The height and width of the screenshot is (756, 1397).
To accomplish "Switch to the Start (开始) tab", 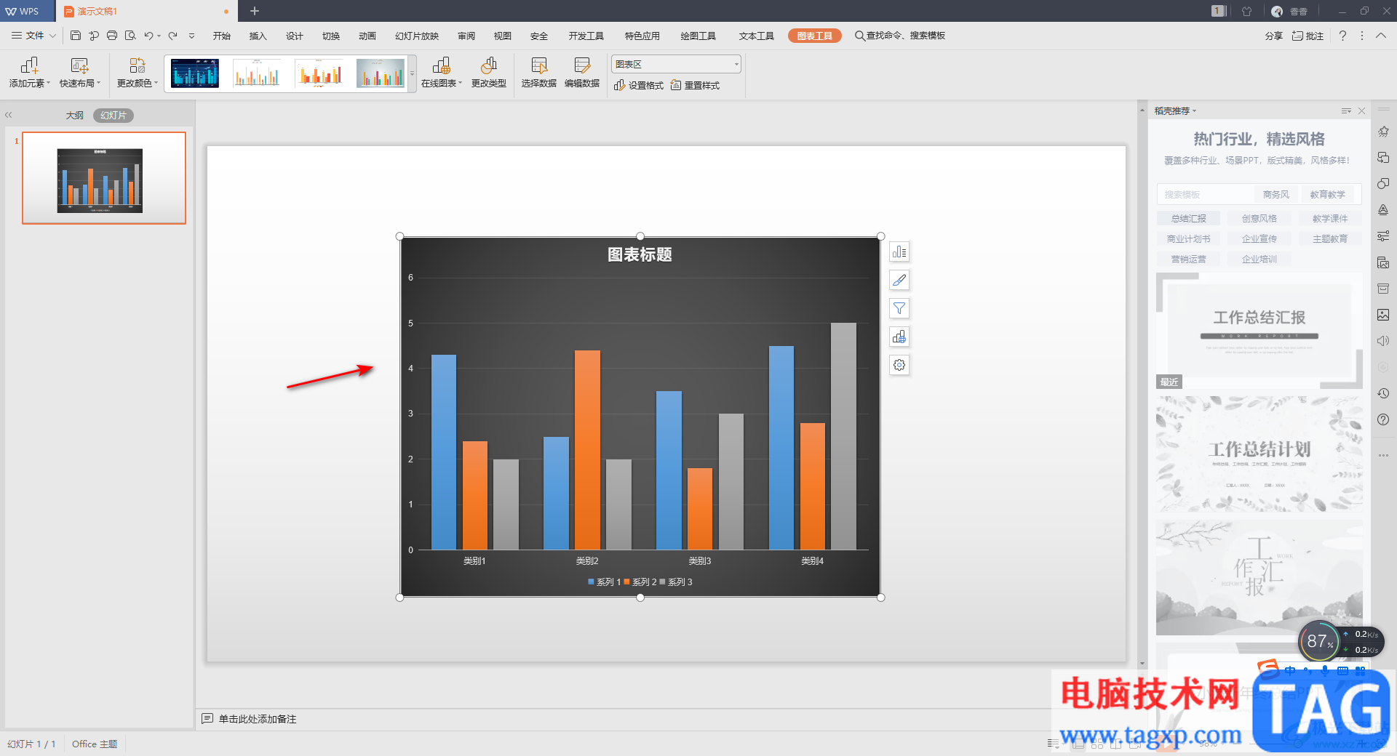I will (x=222, y=36).
